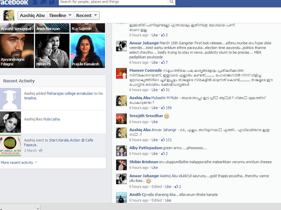Image resolution: width=281 pixels, height=210 pixels.
Task: Click Edited link on Amith Cj comment
Action: 156,200
